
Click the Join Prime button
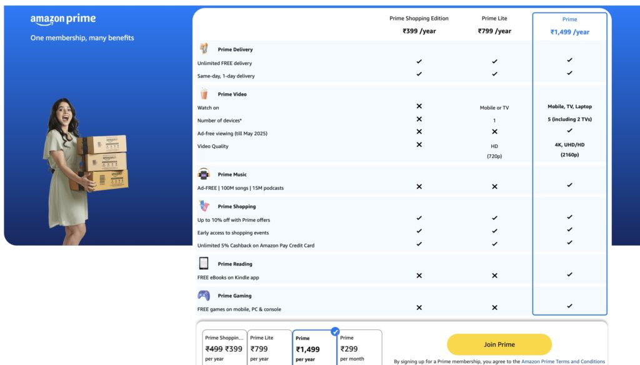(x=499, y=344)
